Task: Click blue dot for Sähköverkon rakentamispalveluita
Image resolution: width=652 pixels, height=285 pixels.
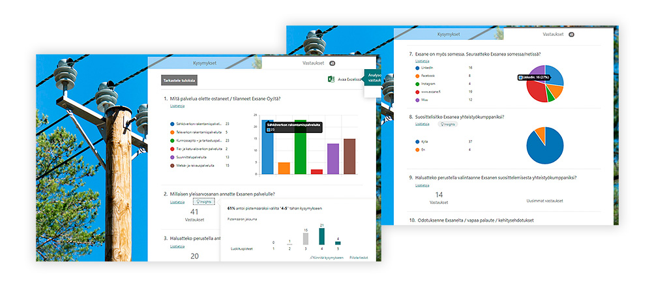Action: coord(172,124)
